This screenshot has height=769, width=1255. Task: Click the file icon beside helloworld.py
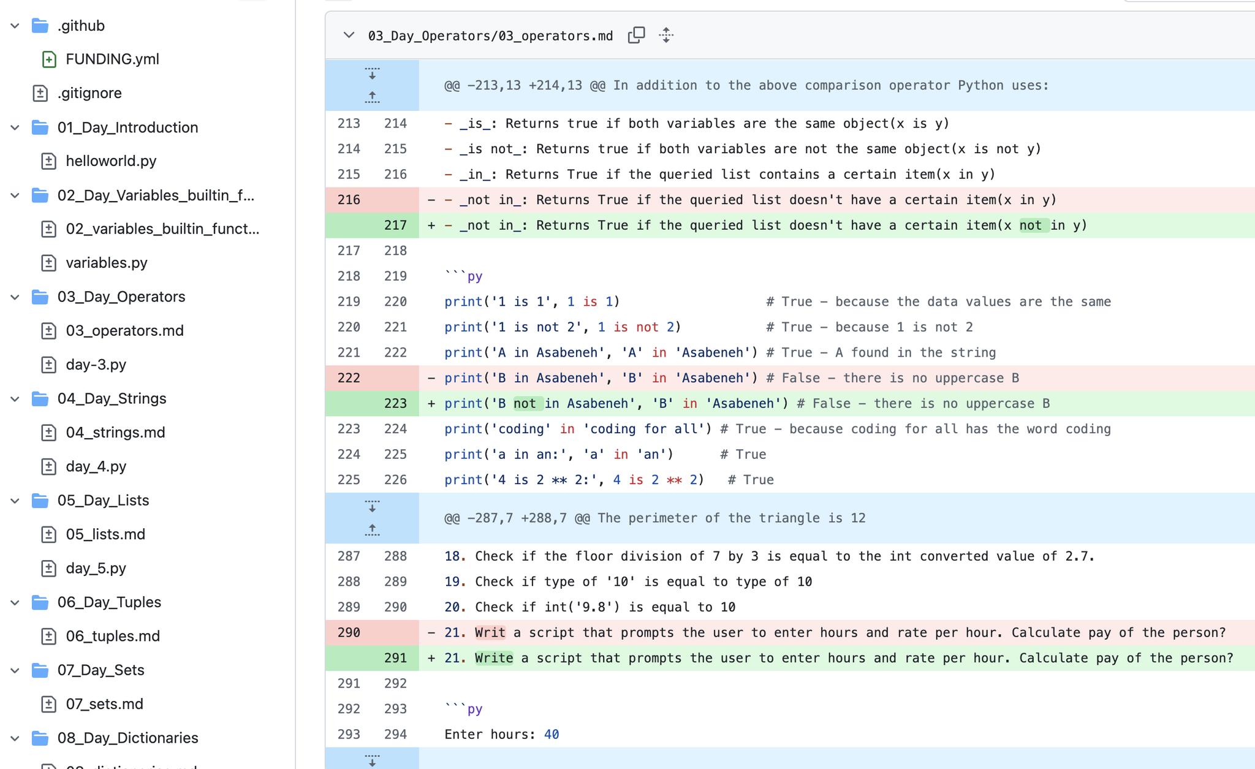point(49,161)
